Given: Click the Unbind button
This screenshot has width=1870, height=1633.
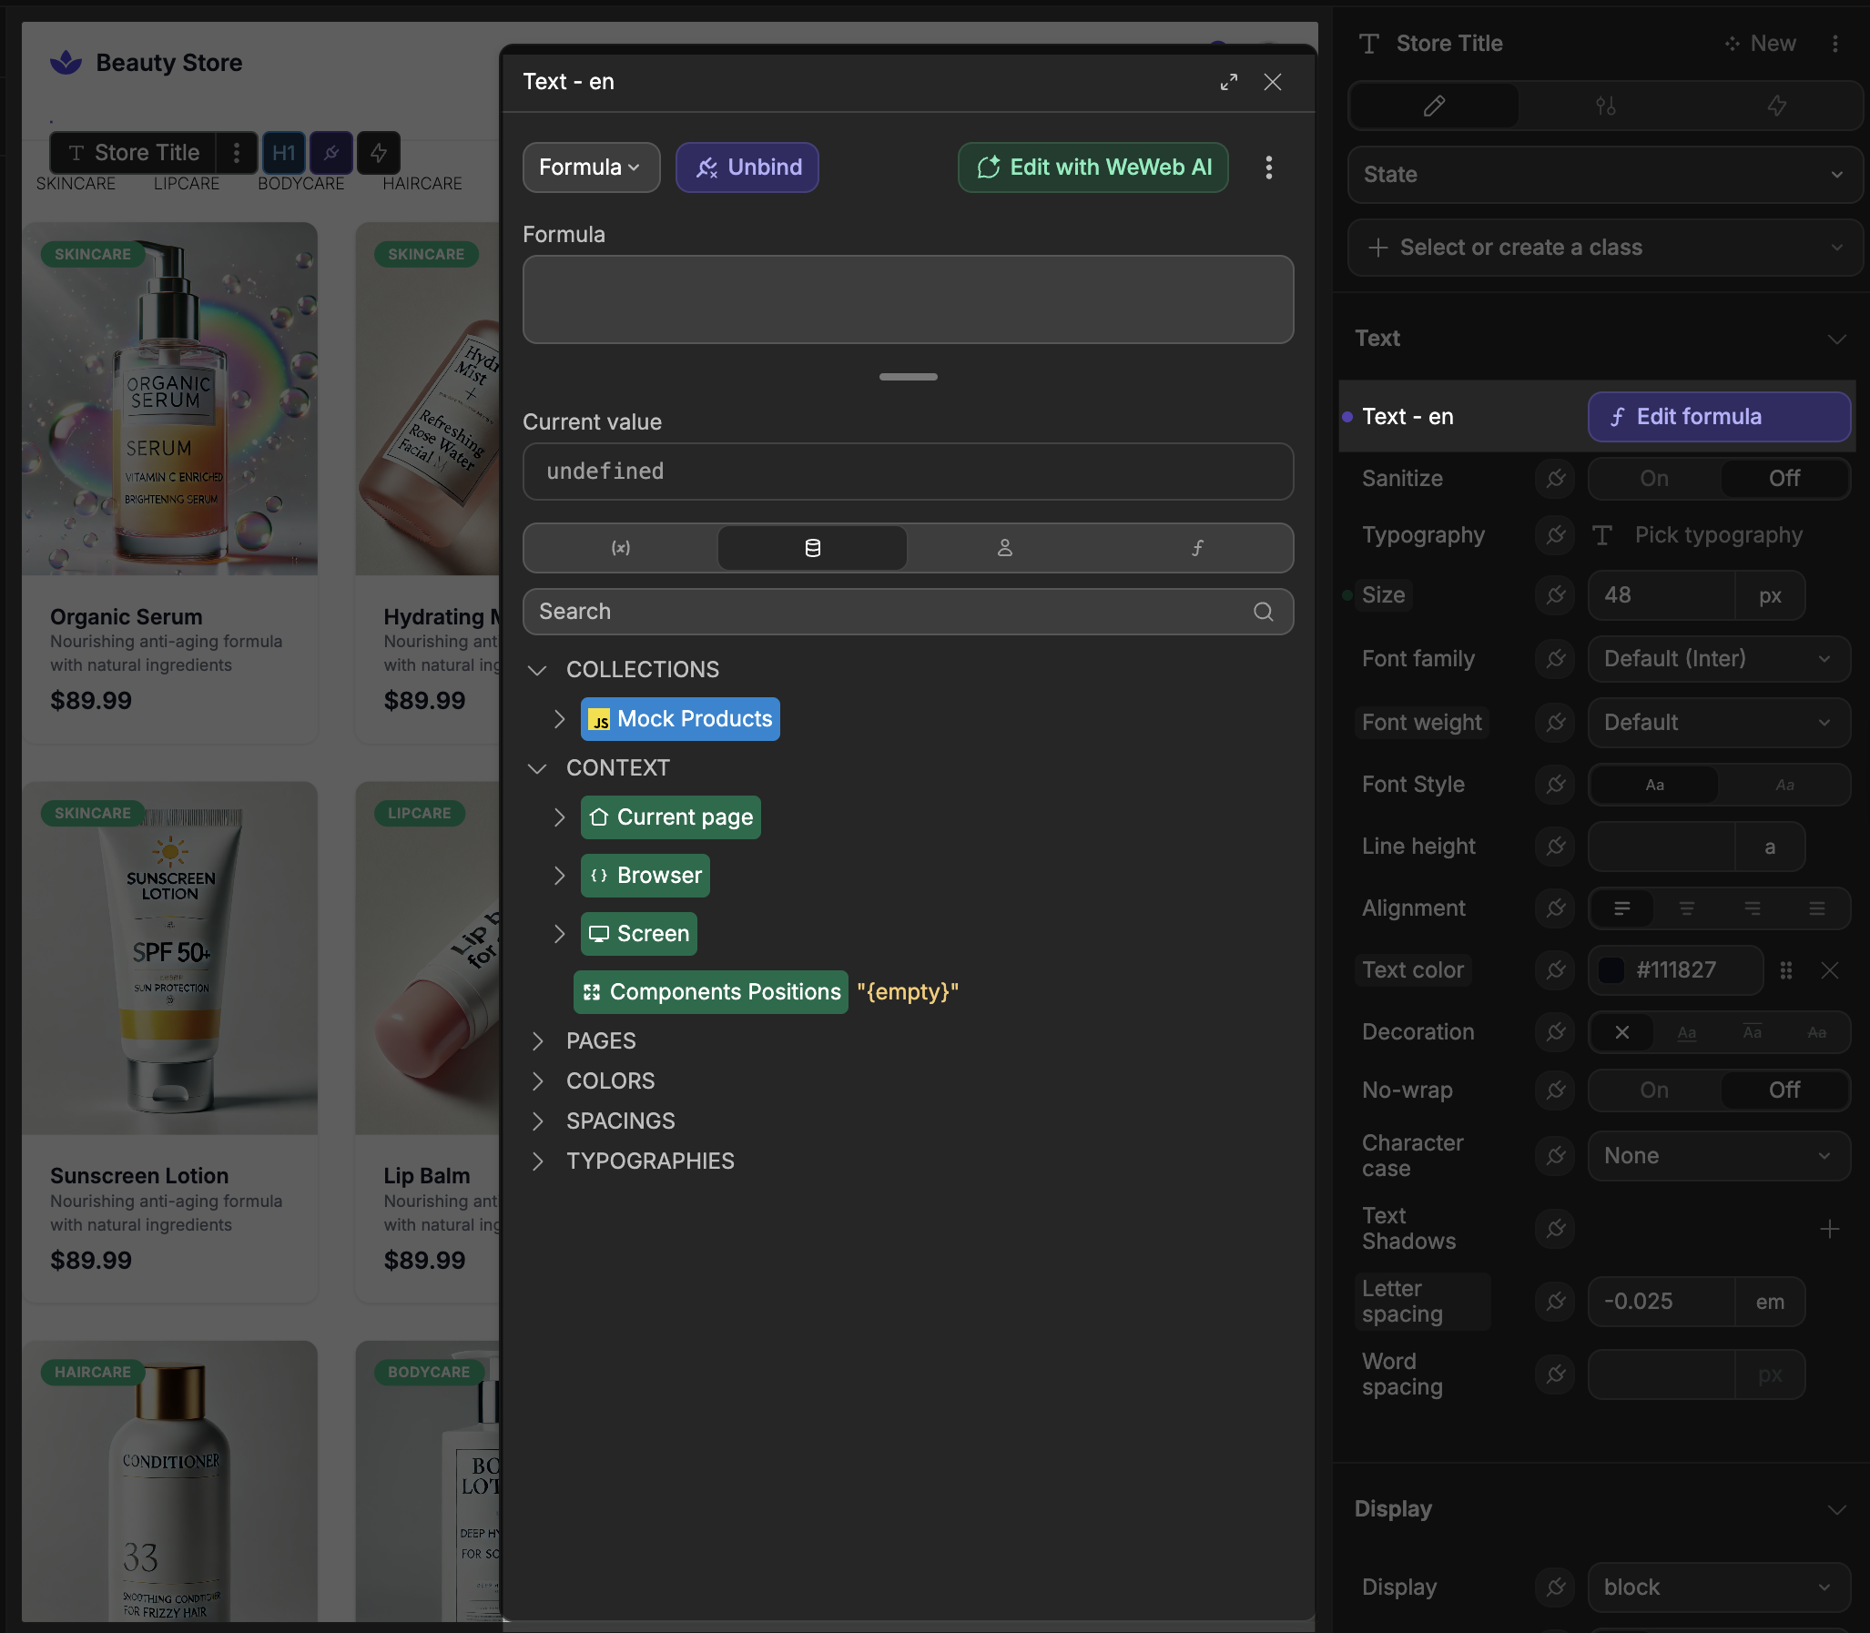Looking at the screenshot, I should point(747,167).
